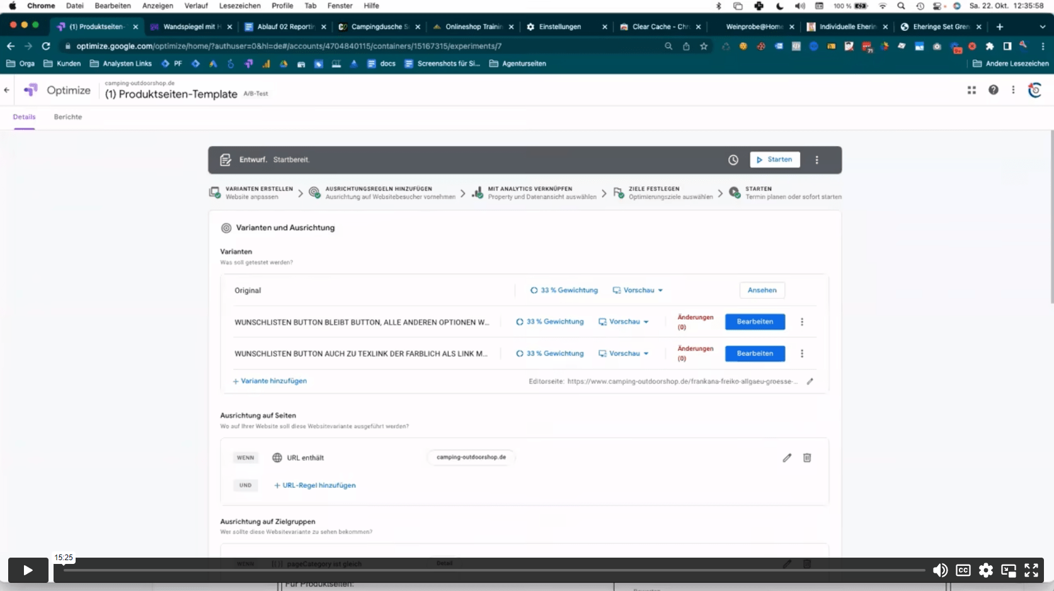Viewport: 1054px width, 591px height.
Task: Open the help question mark icon
Action: (994, 90)
